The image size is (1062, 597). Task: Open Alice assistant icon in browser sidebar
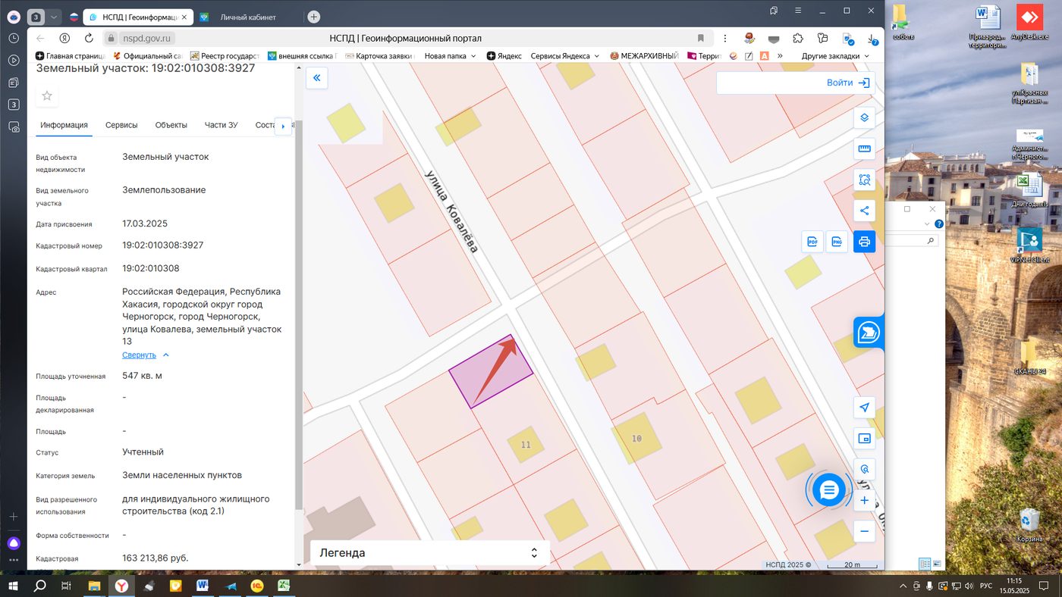[14, 543]
